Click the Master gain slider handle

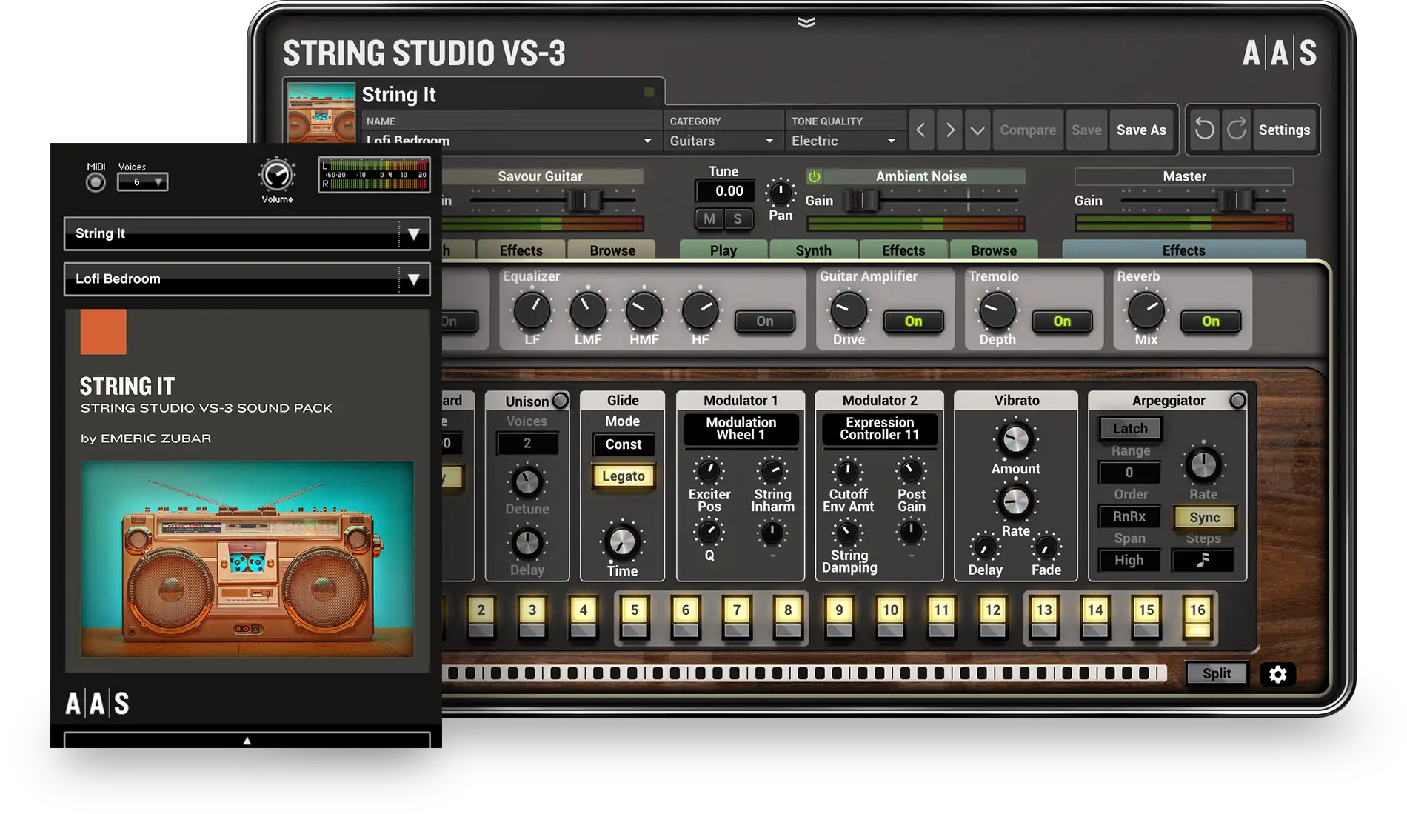(x=1236, y=200)
